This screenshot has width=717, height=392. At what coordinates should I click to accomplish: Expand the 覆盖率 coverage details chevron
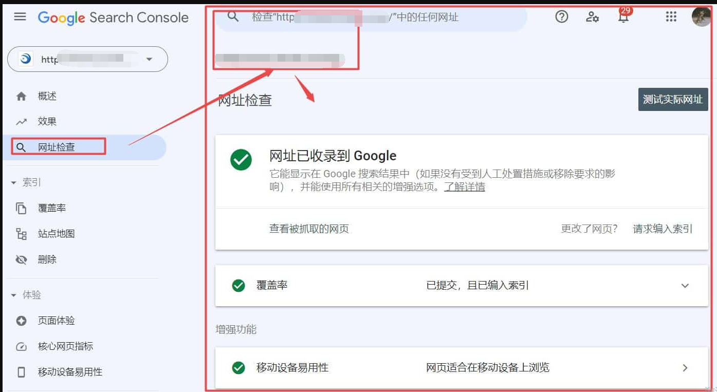pos(685,286)
